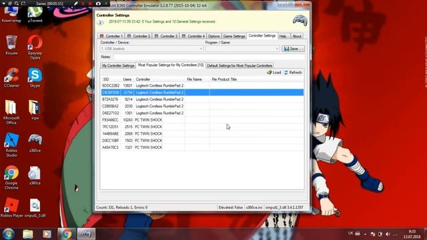Open File Explorer from the taskbar
Viewport: 427px width, 240px height.
(x=28, y=234)
